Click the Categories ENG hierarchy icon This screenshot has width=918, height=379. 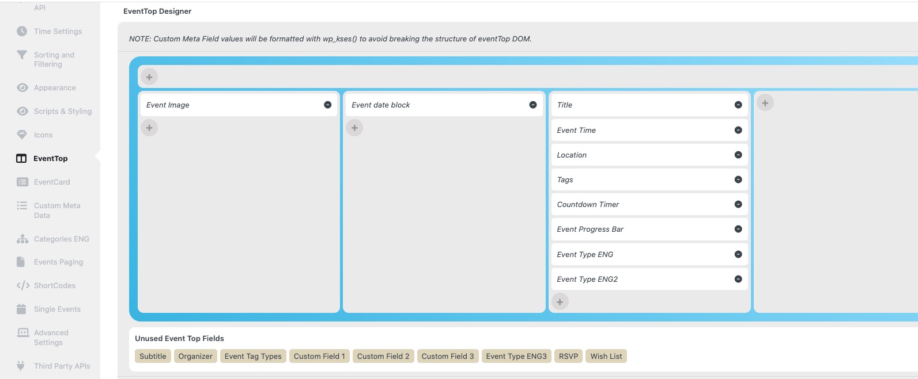pyautogui.click(x=22, y=239)
